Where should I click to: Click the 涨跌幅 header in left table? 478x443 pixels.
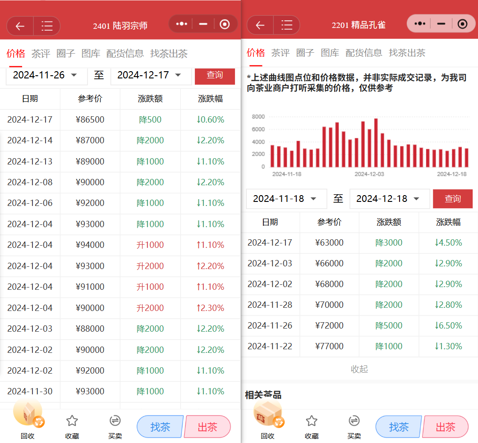210,99
